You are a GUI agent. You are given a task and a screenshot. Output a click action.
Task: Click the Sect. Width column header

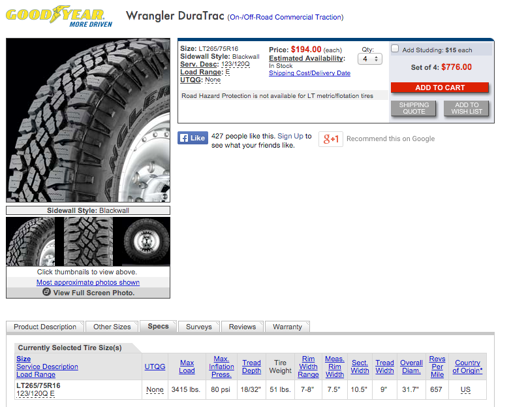click(x=360, y=366)
